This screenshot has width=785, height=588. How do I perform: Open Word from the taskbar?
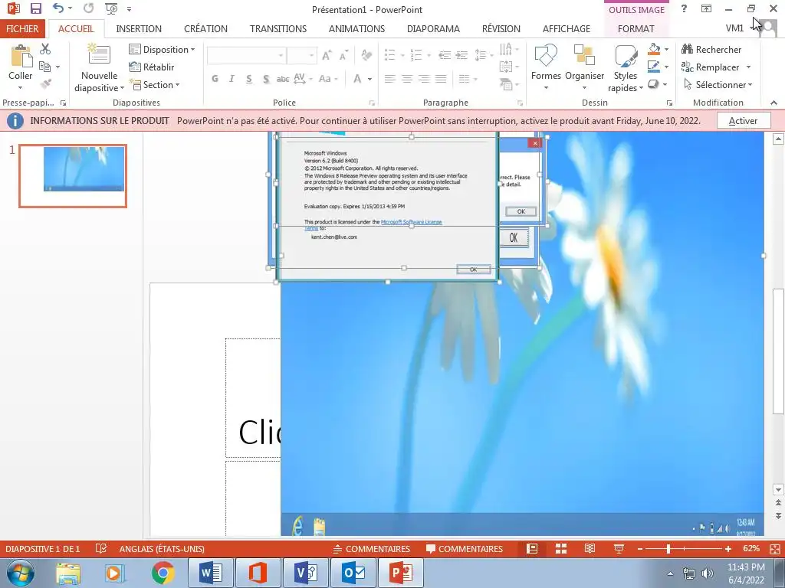(x=211, y=573)
